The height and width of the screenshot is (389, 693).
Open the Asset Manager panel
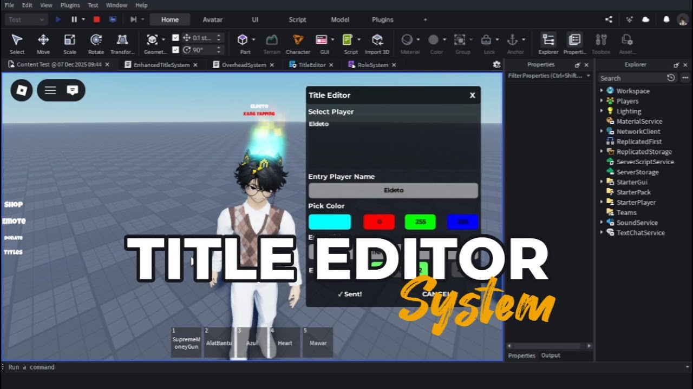point(627,44)
